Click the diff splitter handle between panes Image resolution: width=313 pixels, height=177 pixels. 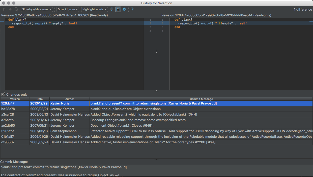click(157, 52)
